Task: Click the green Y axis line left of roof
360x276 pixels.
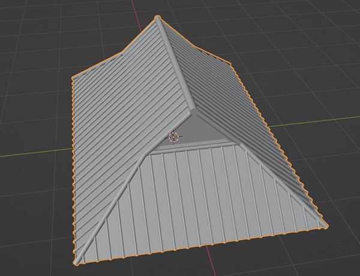Action: (x=30, y=152)
